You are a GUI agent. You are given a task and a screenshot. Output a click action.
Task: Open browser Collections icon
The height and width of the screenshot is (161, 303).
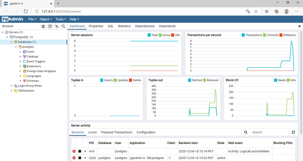[x=276, y=11]
